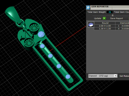Click the quantity cell showing 4
This screenshot has width=129, height=96.
[119, 29]
